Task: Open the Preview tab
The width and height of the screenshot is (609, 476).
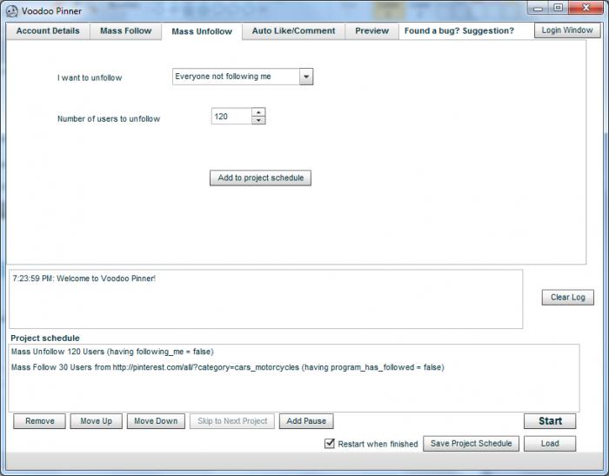Action: point(372,31)
